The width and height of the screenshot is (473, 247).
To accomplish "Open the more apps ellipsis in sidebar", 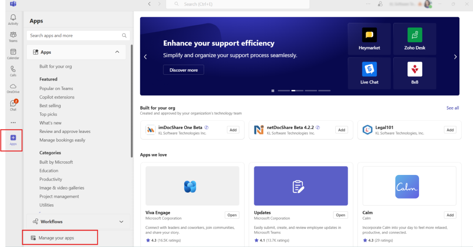I will click(x=13, y=123).
